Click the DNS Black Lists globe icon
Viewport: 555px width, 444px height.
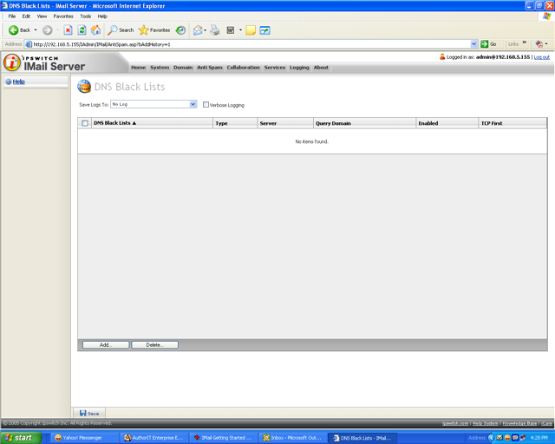[x=84, y=87]
